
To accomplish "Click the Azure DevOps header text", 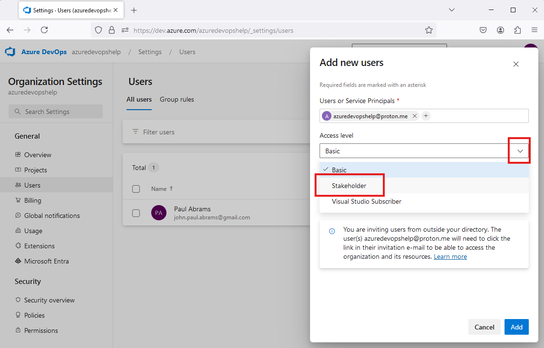I will [x=44, y=52].
